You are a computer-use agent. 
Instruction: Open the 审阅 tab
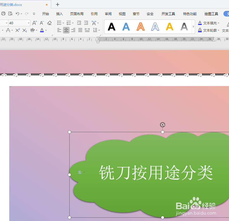pos(108,14)
